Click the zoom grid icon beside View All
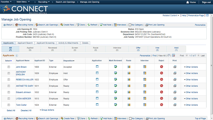 (169, 55)
